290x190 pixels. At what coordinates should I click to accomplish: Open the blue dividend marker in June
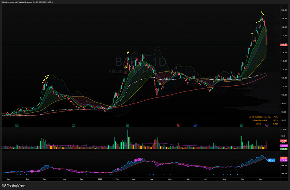tap(195, 125)
